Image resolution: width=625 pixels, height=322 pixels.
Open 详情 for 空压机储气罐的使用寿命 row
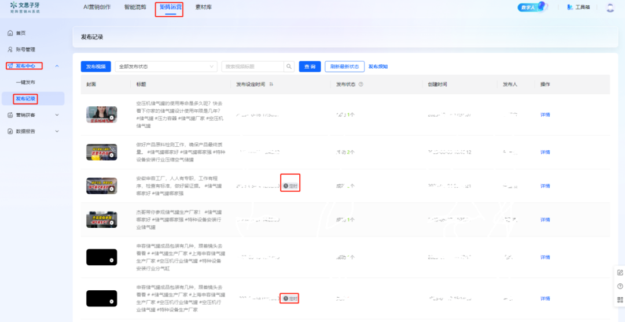tap(545, 114)
